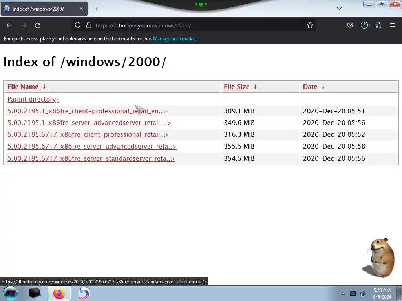
Task: Download 5.00.2195.1 client-professional retail file
Action: pyautogui.click(x=87, y=111)
